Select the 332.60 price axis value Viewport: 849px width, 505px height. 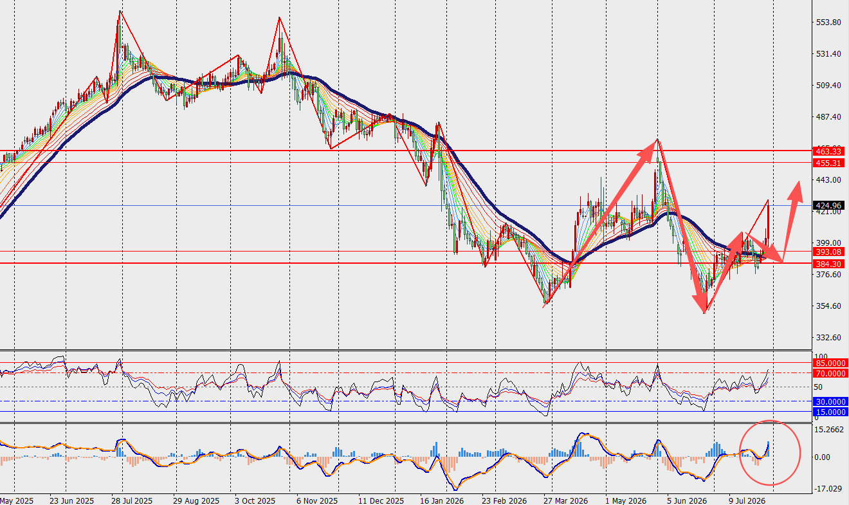click(x=828, y=338)
